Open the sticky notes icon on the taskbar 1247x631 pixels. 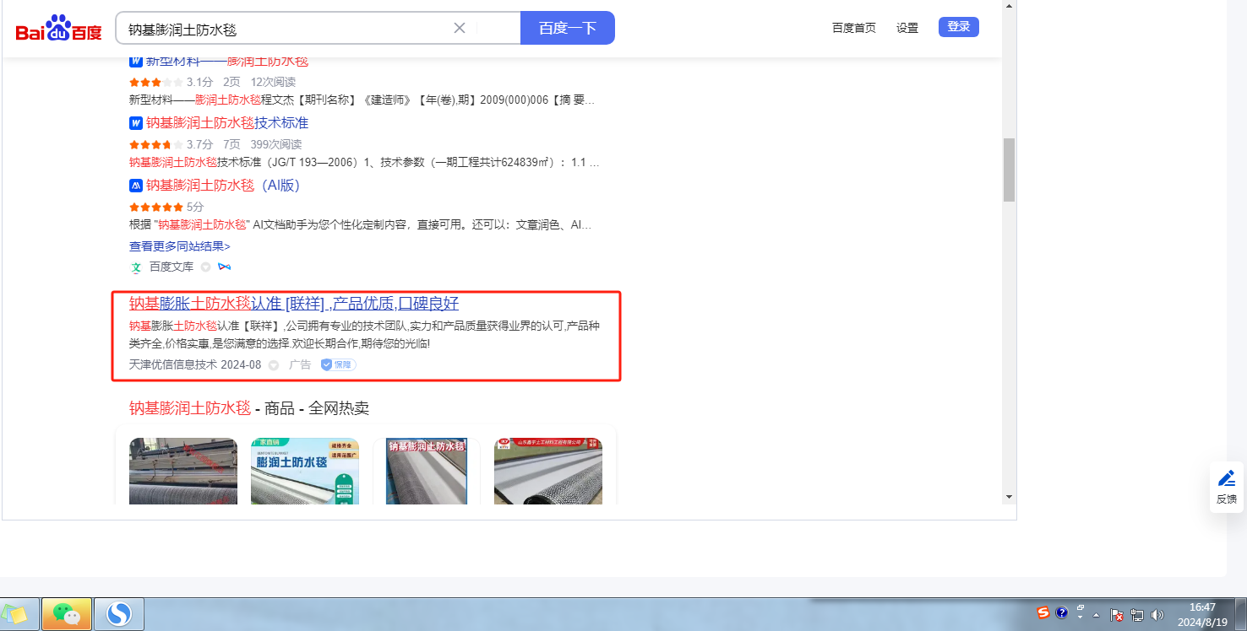(x=19, y=614)
